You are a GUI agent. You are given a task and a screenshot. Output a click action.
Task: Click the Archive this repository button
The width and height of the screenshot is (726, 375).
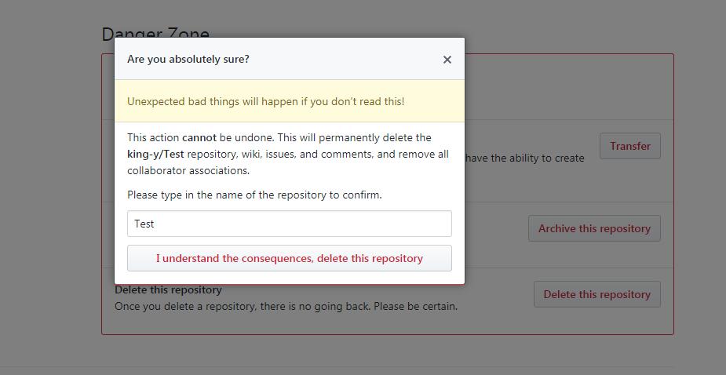pos(594,228)
